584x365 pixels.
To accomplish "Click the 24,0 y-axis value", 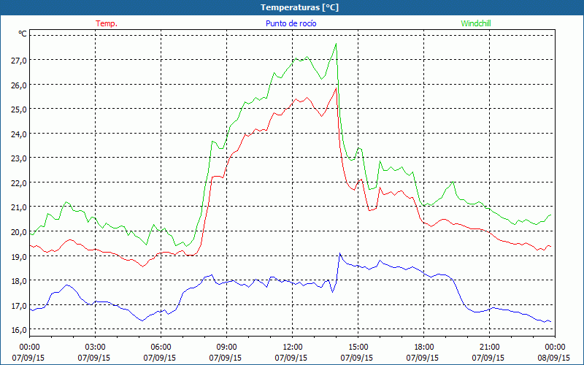I will pyautogui.click(x=19, y=134).
